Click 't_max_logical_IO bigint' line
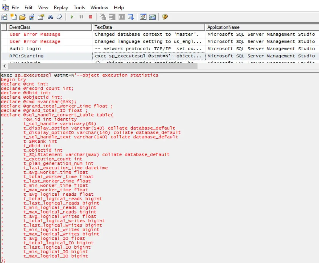319x263 pixels. (55, 256)
